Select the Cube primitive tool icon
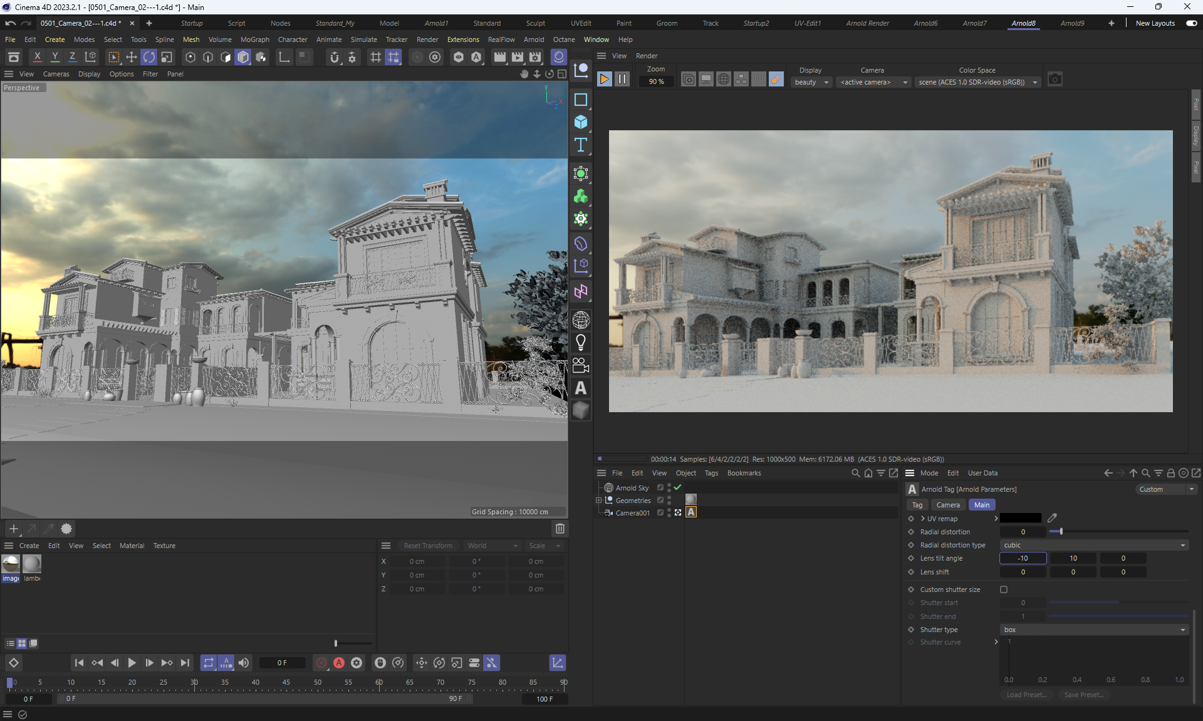Screen dimensions: 1203x721 581,122
